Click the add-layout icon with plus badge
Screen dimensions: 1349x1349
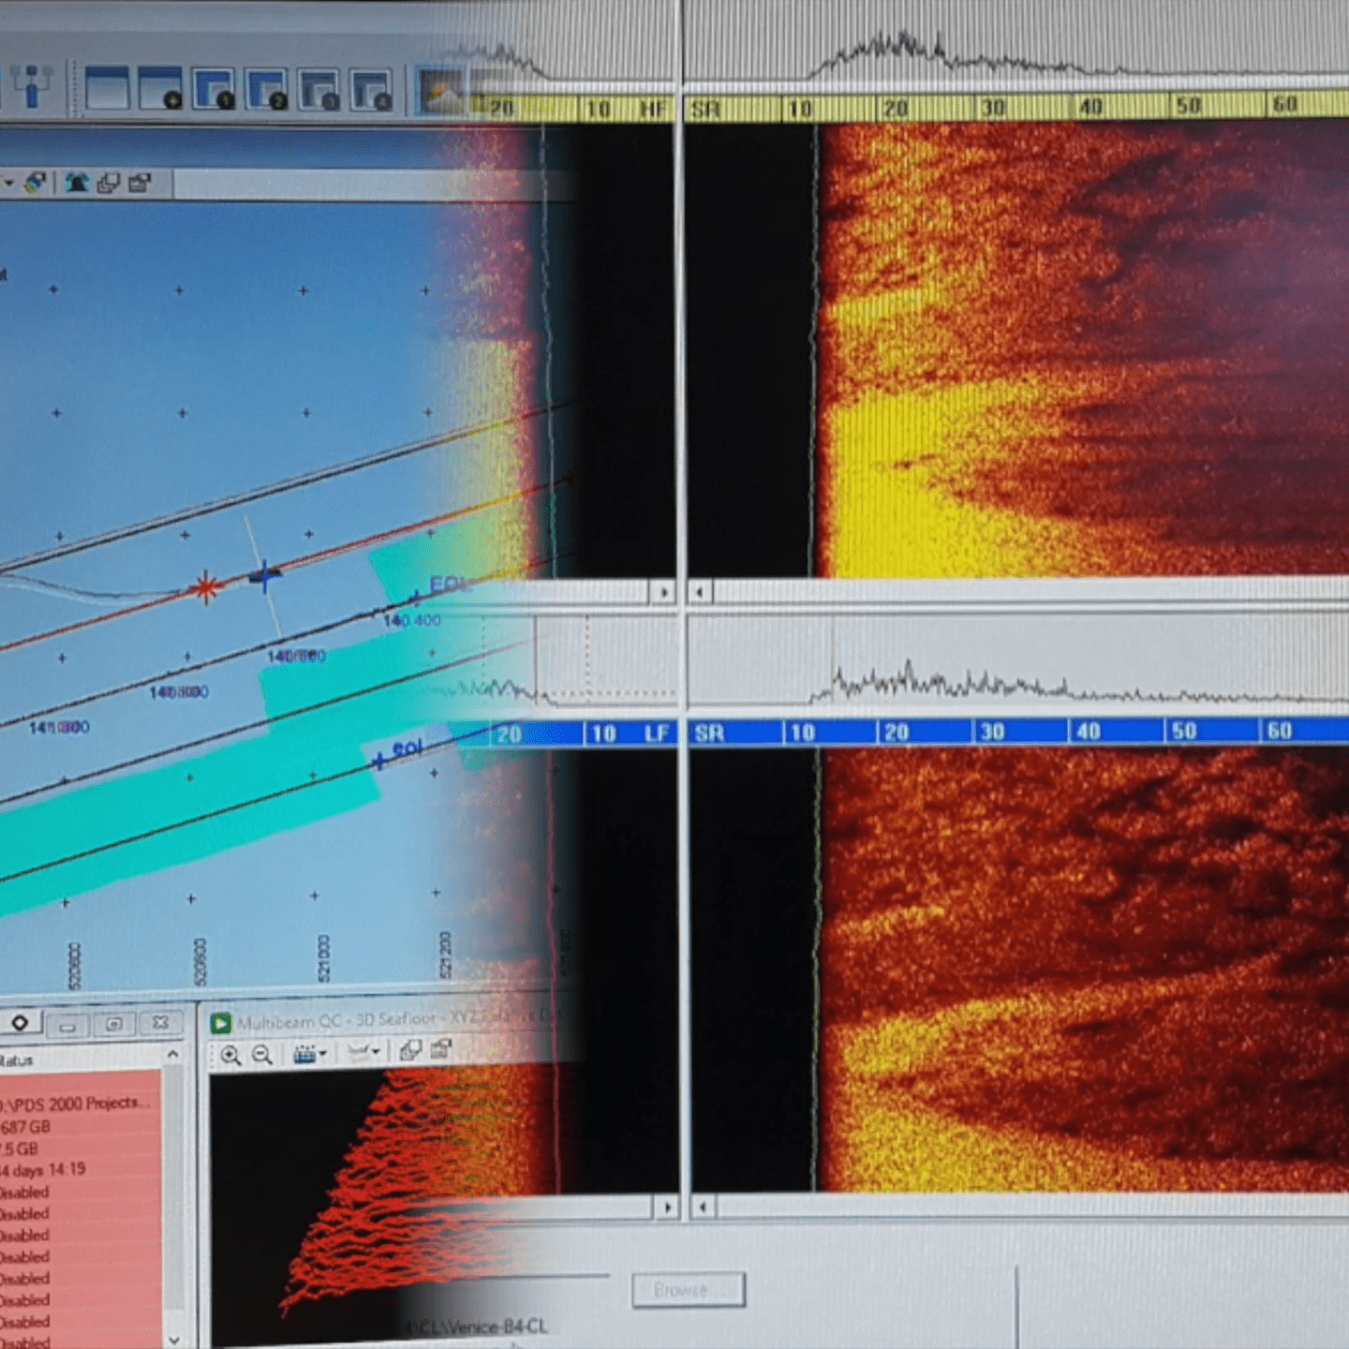pyautogui.click(x=159, y=89)
